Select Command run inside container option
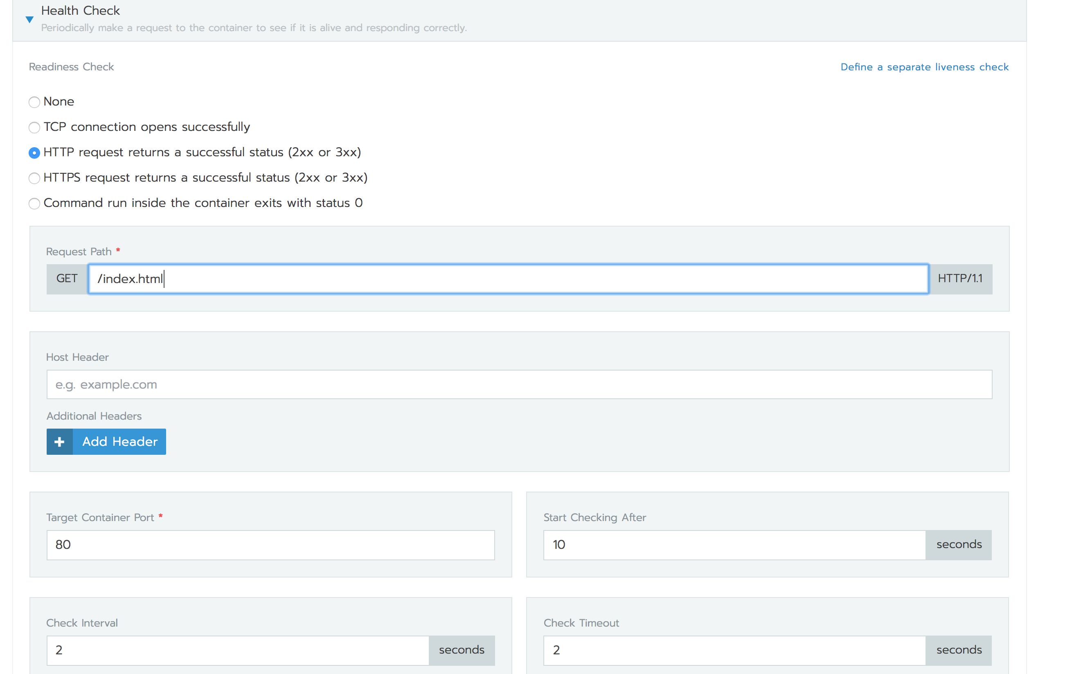Viewport: 1072px width, 674px height. [34, 203]
